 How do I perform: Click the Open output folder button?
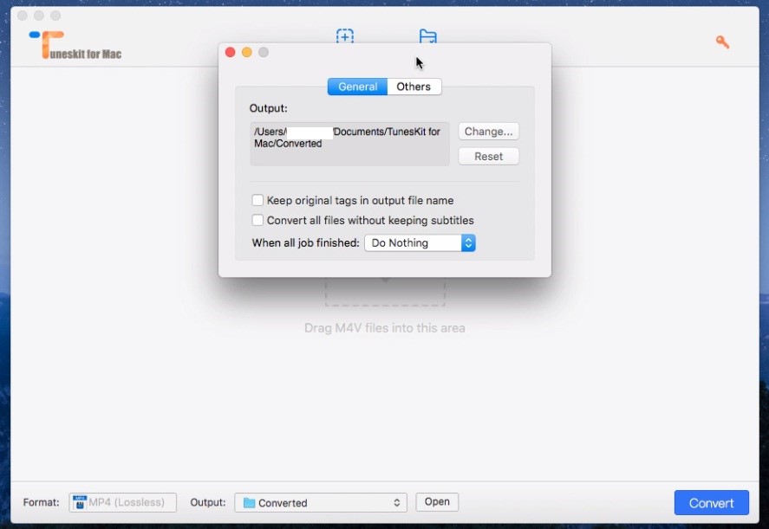437,502
